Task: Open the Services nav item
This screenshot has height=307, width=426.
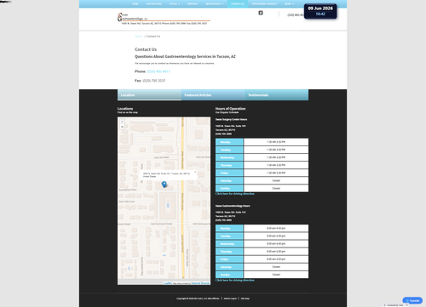Action: (193, 4)
